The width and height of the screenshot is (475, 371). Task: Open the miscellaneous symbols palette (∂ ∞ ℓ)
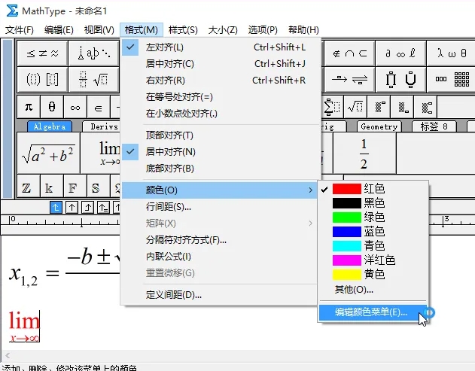(x=400, y=53)
